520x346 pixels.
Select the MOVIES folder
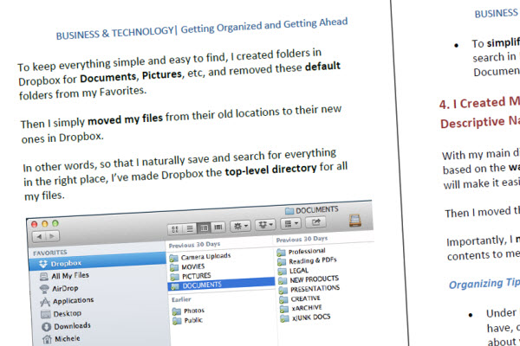193,266
